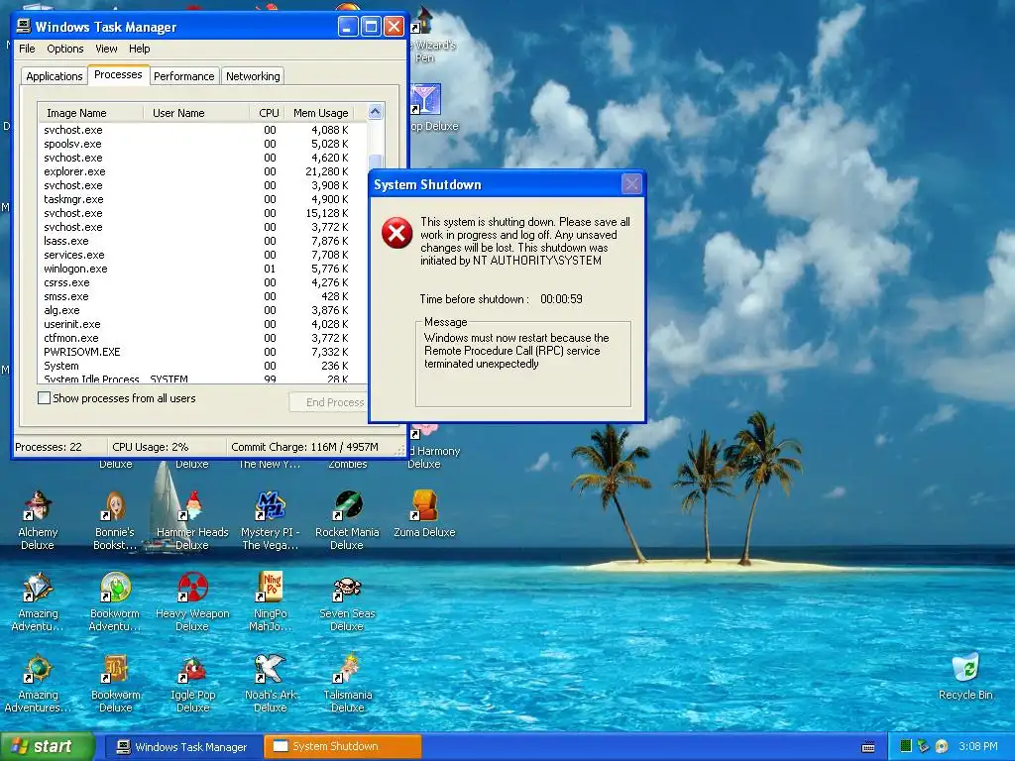Switch to the Applications tab
1015x761 pixels.
(55, 76)
